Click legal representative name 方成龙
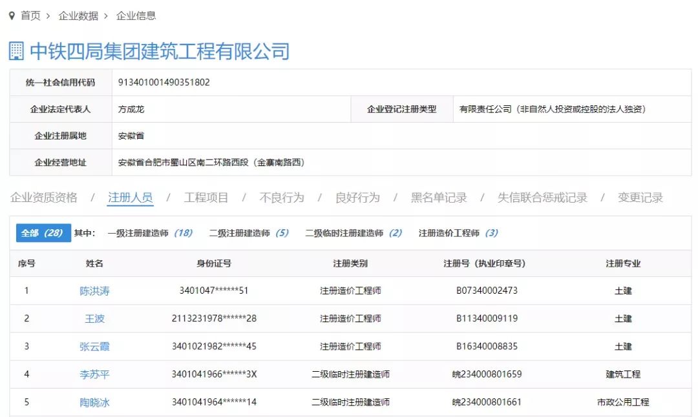Viewport: 698px width, 417px height. coord(131,109)
